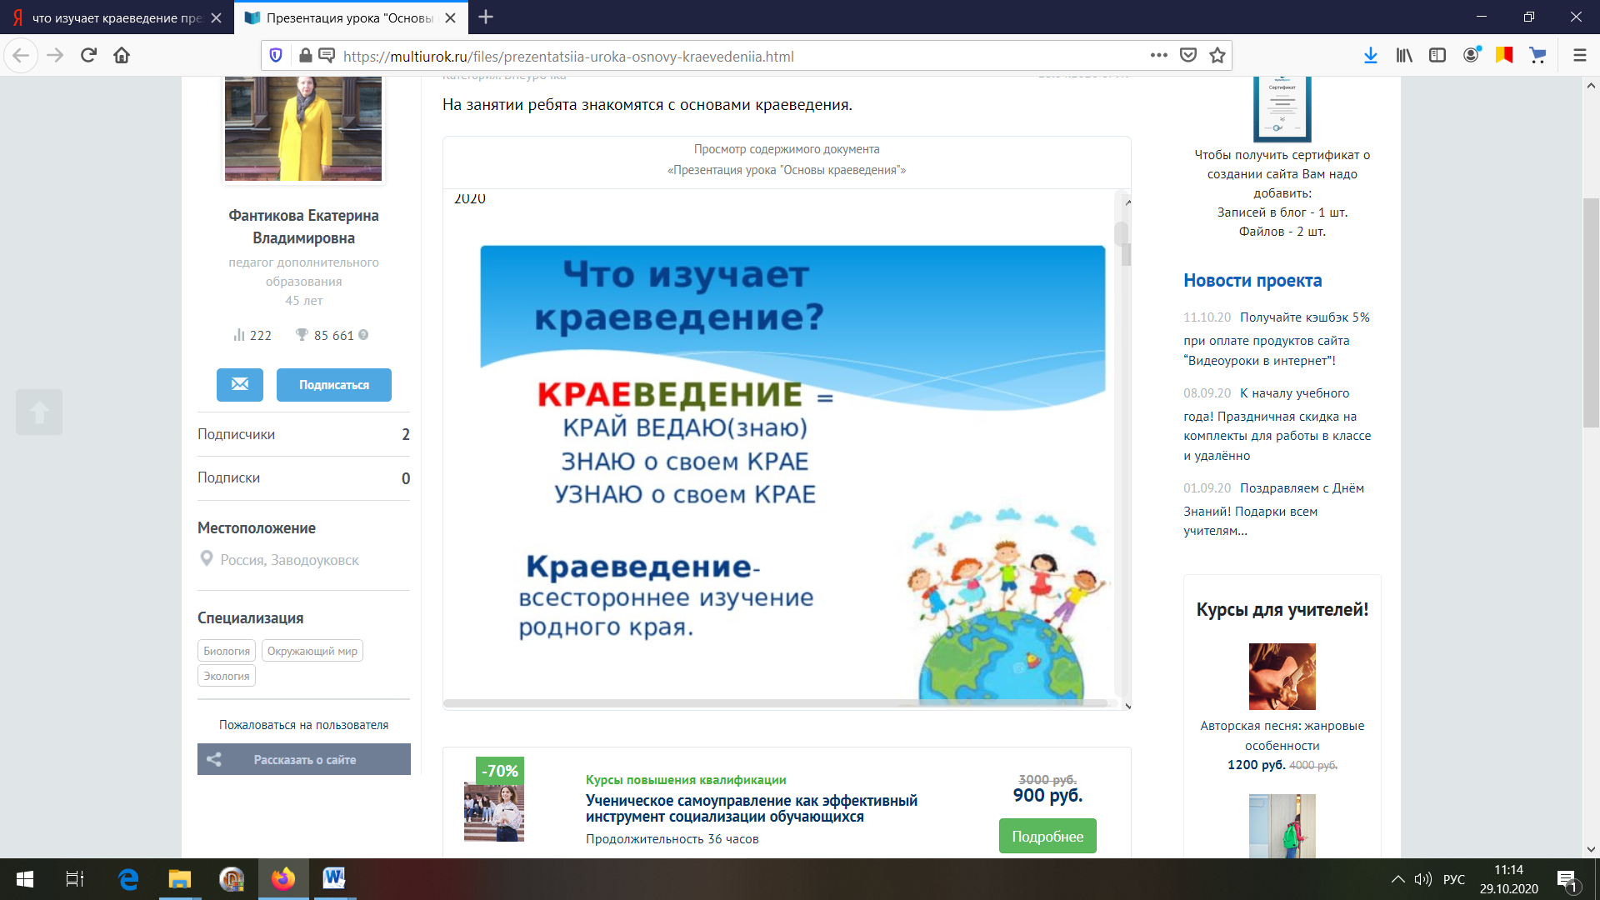
Task: Launch Microsoft Edge from taskbar
Action: click(x=128, y=879)
